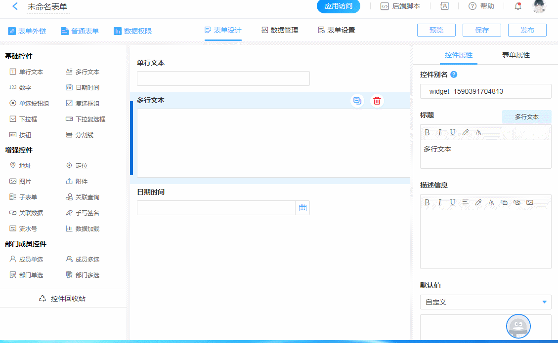Click the help icon beside 控件别名
The height and width of the screenshot is (343, 558).
[x=454, y=75]
